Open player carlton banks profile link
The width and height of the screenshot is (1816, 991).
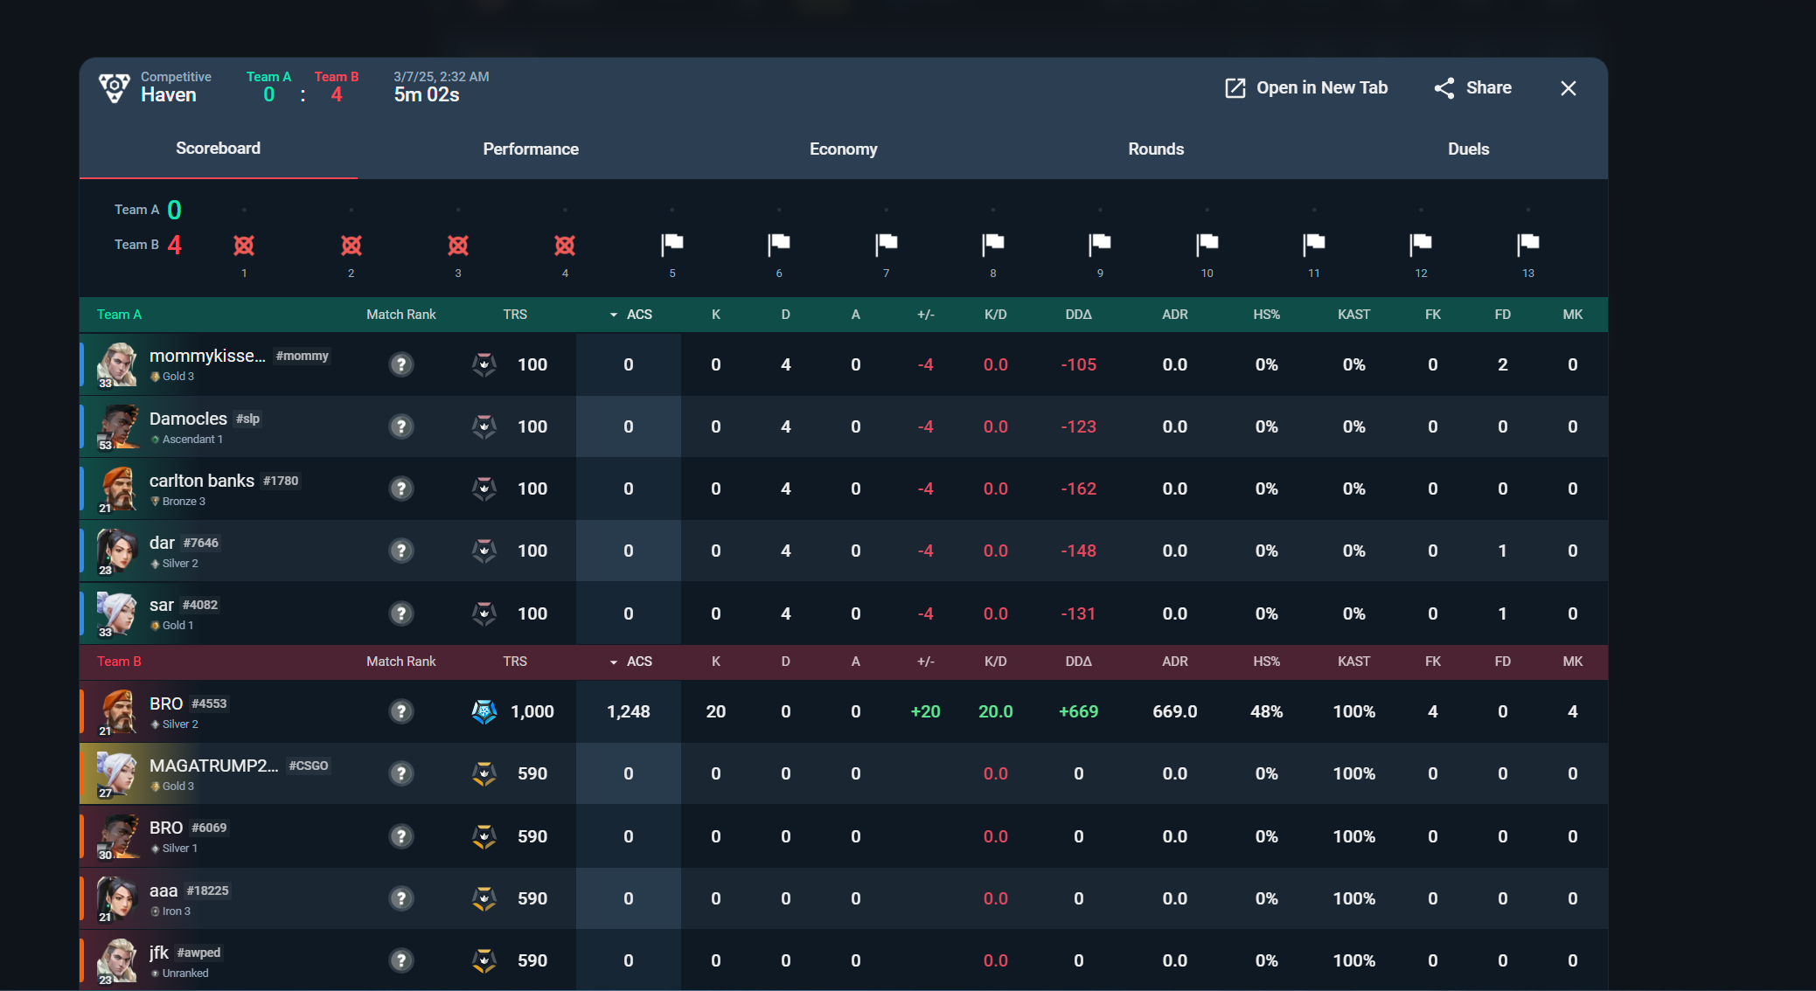click(x=202, y=481)
